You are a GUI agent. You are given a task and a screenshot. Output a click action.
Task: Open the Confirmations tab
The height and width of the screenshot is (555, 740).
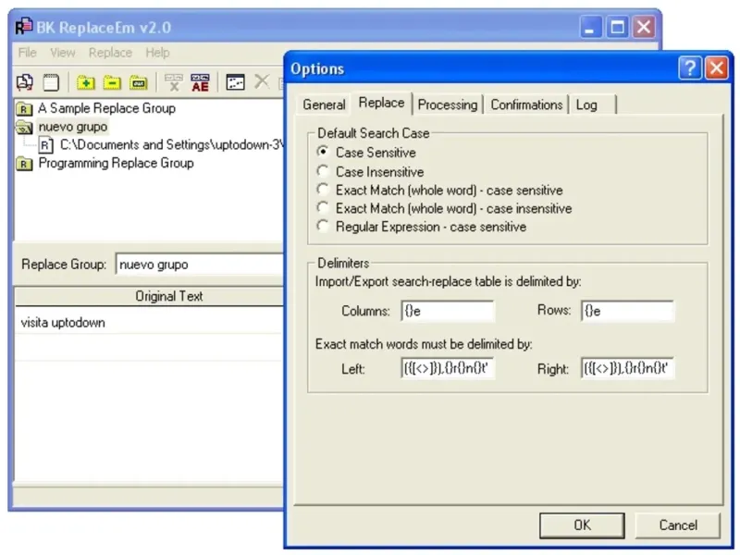point(526,105)
